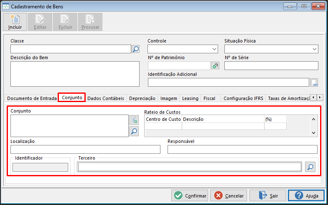328x205 pixels.
Task: Open the Imagem tab
Action: pos(169,98)
